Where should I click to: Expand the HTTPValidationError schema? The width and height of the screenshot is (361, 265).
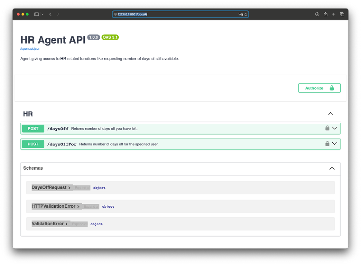[56, 206]
